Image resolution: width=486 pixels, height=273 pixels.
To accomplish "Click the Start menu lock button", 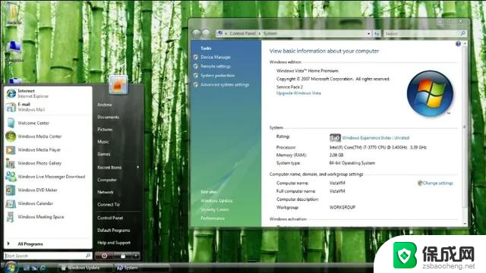I will pyautogui.click(x=123, y=256).
